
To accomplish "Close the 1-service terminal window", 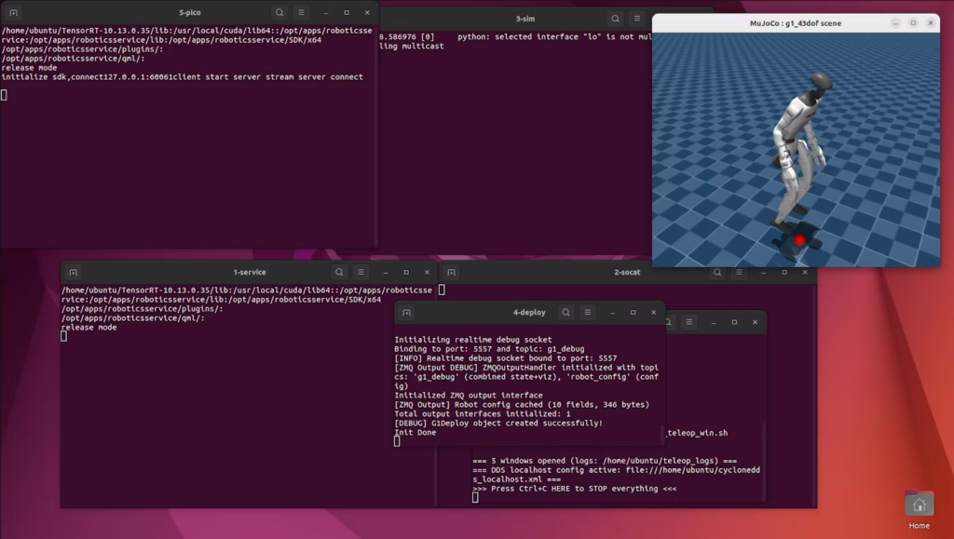I will pyautogui.click(x=427, y=272).
